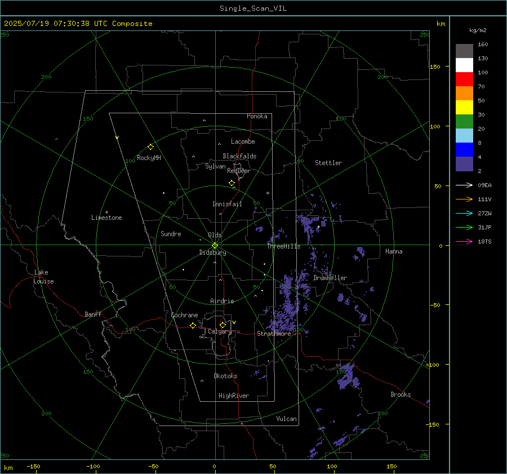507x474 pixels.
Task: Click the 09EA legend label
Action: tap(484, 185)
